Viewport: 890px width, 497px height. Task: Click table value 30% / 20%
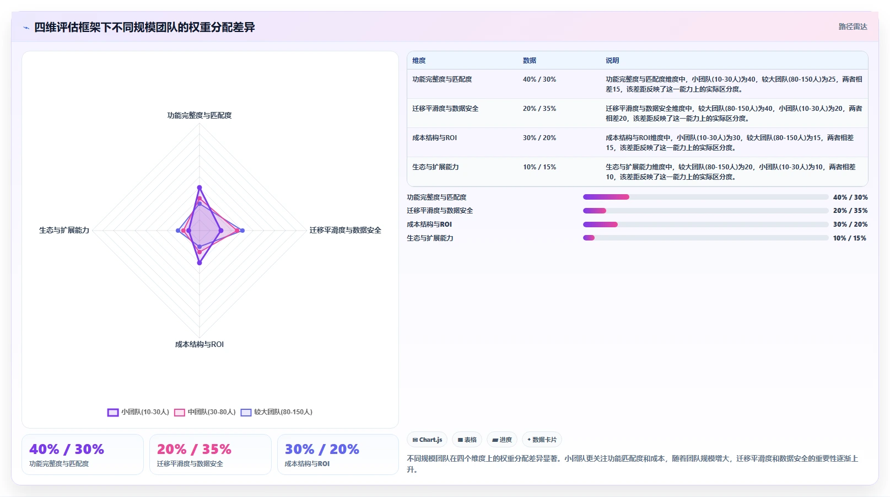tap(540, 138)
